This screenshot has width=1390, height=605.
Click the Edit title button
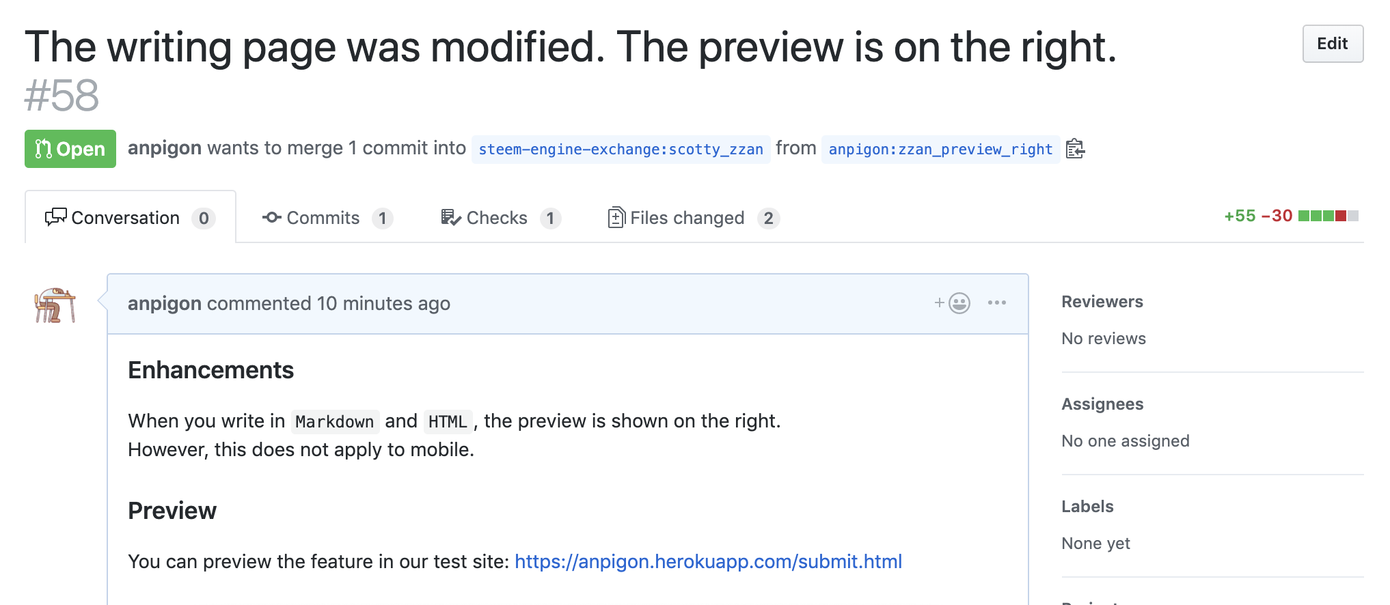tap(1333, 44)
